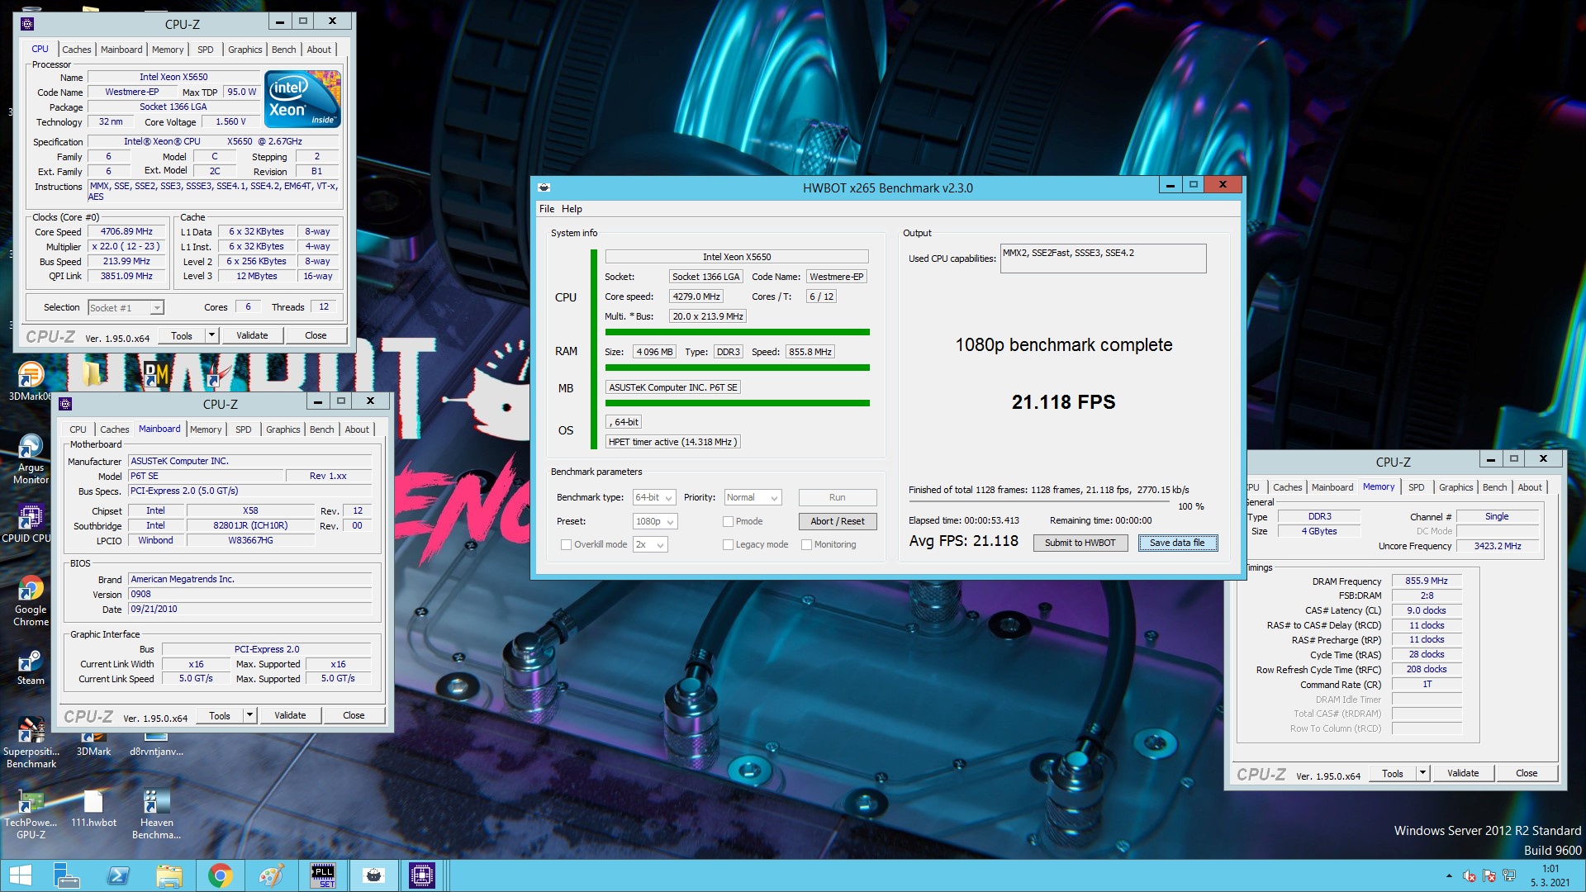
Task: Click BIOS Version 0908 field
Action: pos(249,594)
